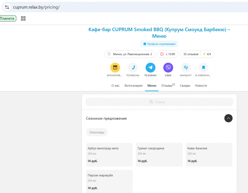Click the Профиль подтвержден badge
The image size is (248, 193).
pyautogui.click(x=159, y=44)
